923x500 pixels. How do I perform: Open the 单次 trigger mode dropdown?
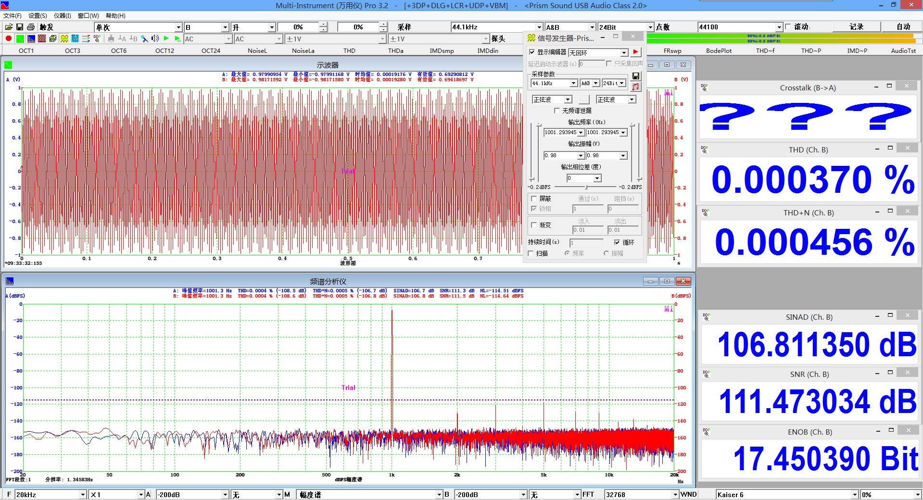pos(178,27)
